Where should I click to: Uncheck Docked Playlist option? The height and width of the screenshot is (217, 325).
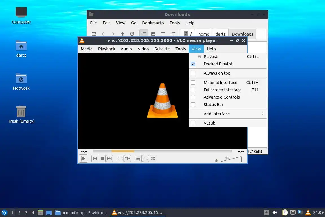(x=193, y=64)
